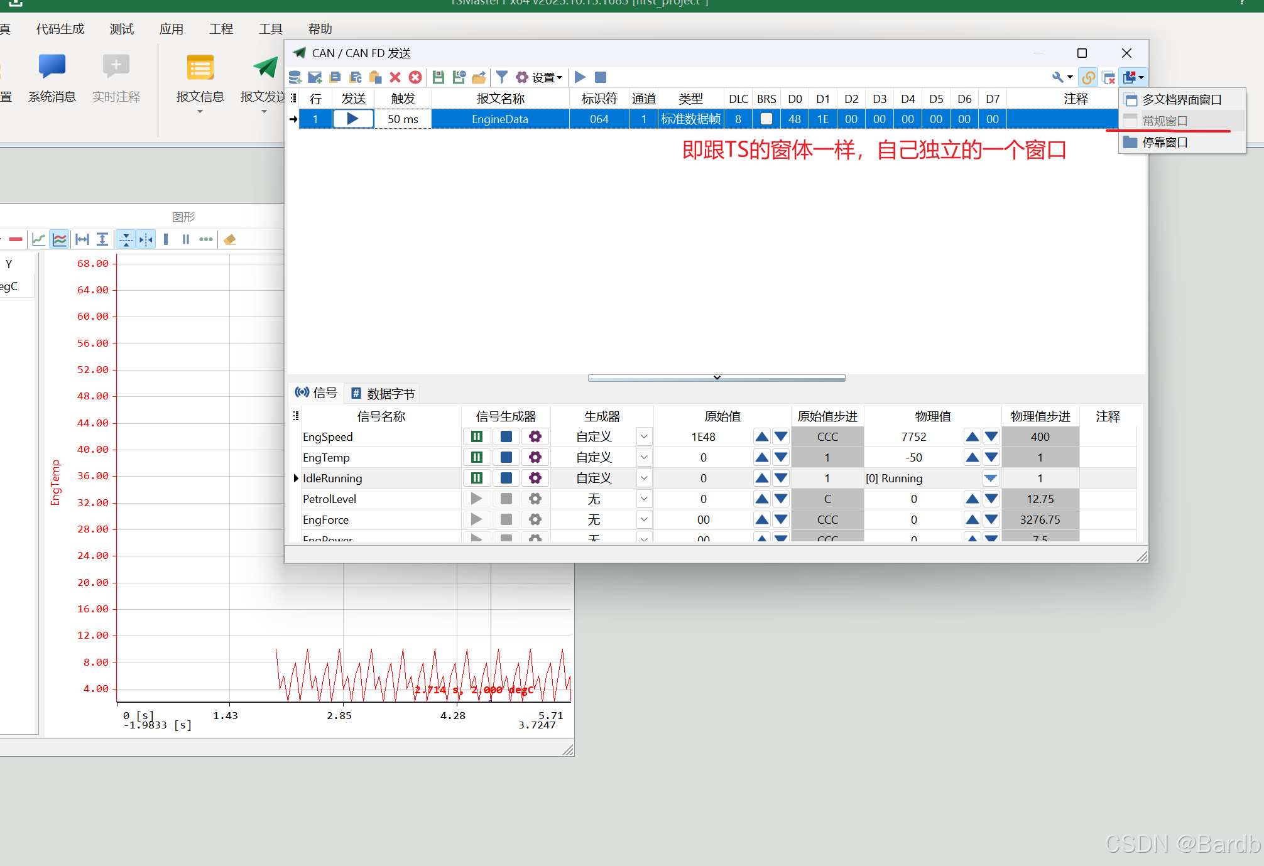This screenshot has height=866, width=1264.
Task: Click the link/chain icon in window header
Action: pos(1088,77)
